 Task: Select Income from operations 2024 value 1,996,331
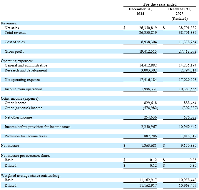(149, 89)
